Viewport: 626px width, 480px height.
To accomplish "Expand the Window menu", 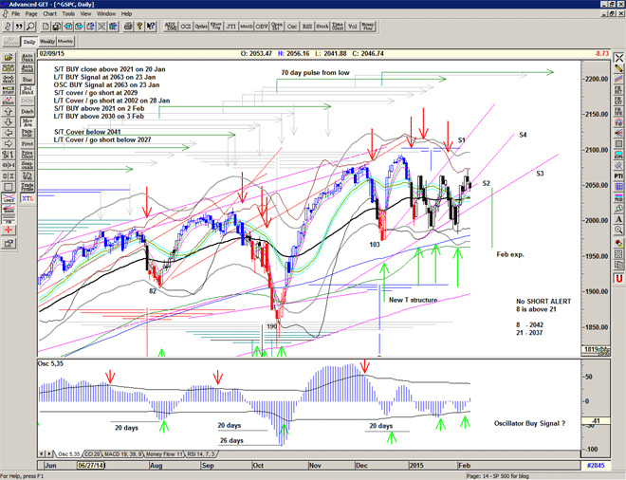I will (x=105, y=14).
